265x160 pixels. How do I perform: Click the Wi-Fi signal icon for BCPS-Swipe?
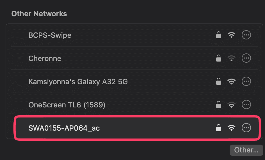(231, 35)
